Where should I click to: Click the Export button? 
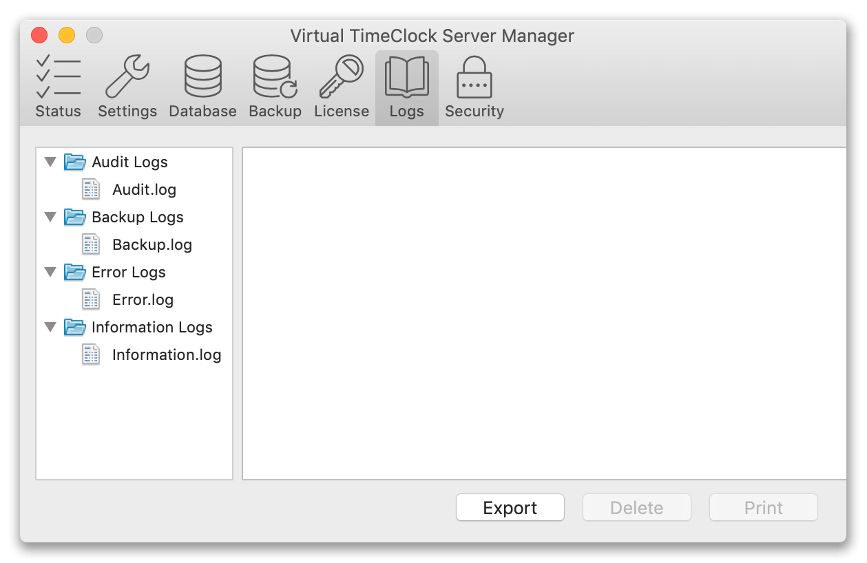pos(510,507)
